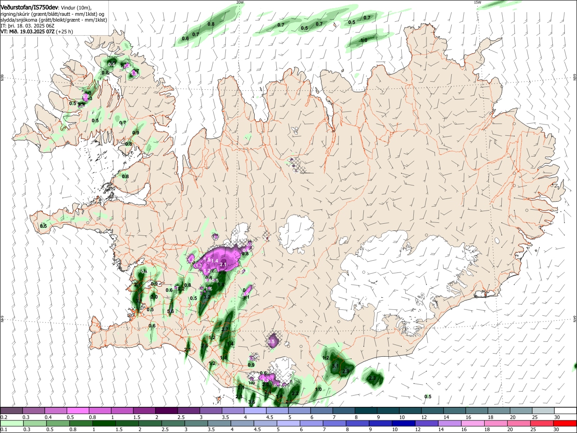This screenshot has width=577, height=433.
Task: Click the '0.2' label under snow legend
Action: click(3, 417)
